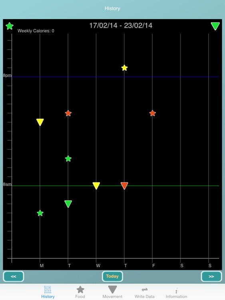Select green star entry on Monday column
The image size is (225, 300).
pos(40,213)
